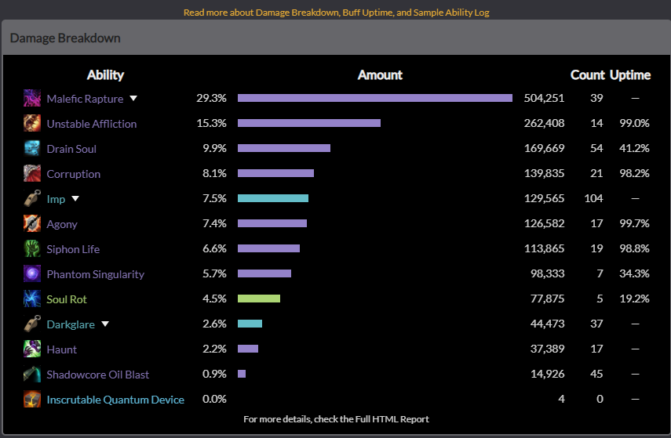Expand the Darkglare pet damage arrow
Viewport: 671px width, 438px height.
105,324
